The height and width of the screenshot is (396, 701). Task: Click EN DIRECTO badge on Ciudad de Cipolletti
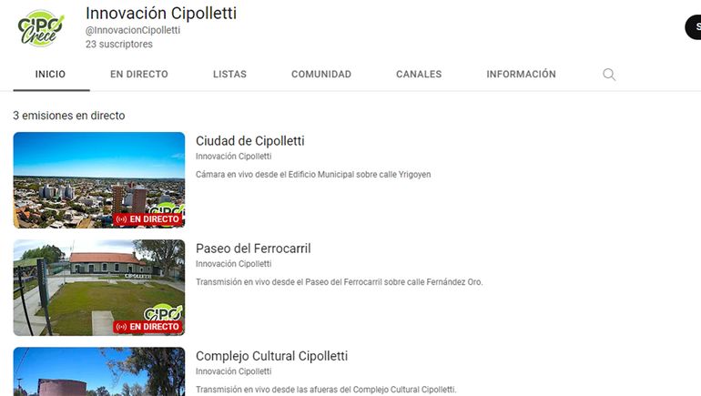(x=148, y=219)
